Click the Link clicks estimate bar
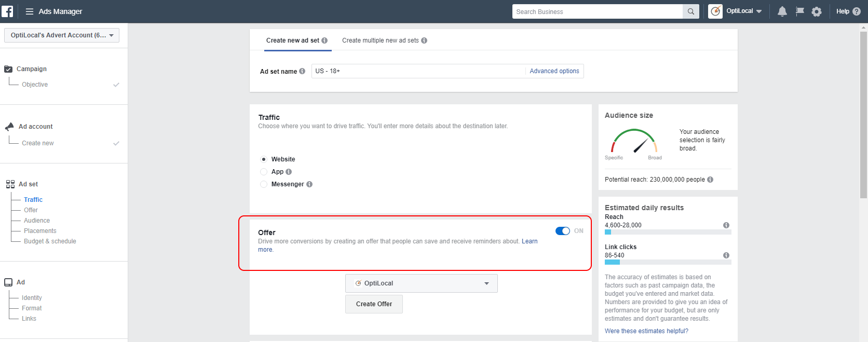Image resolution: width=868 pixels, height=342 pixels. coord(668,262)
